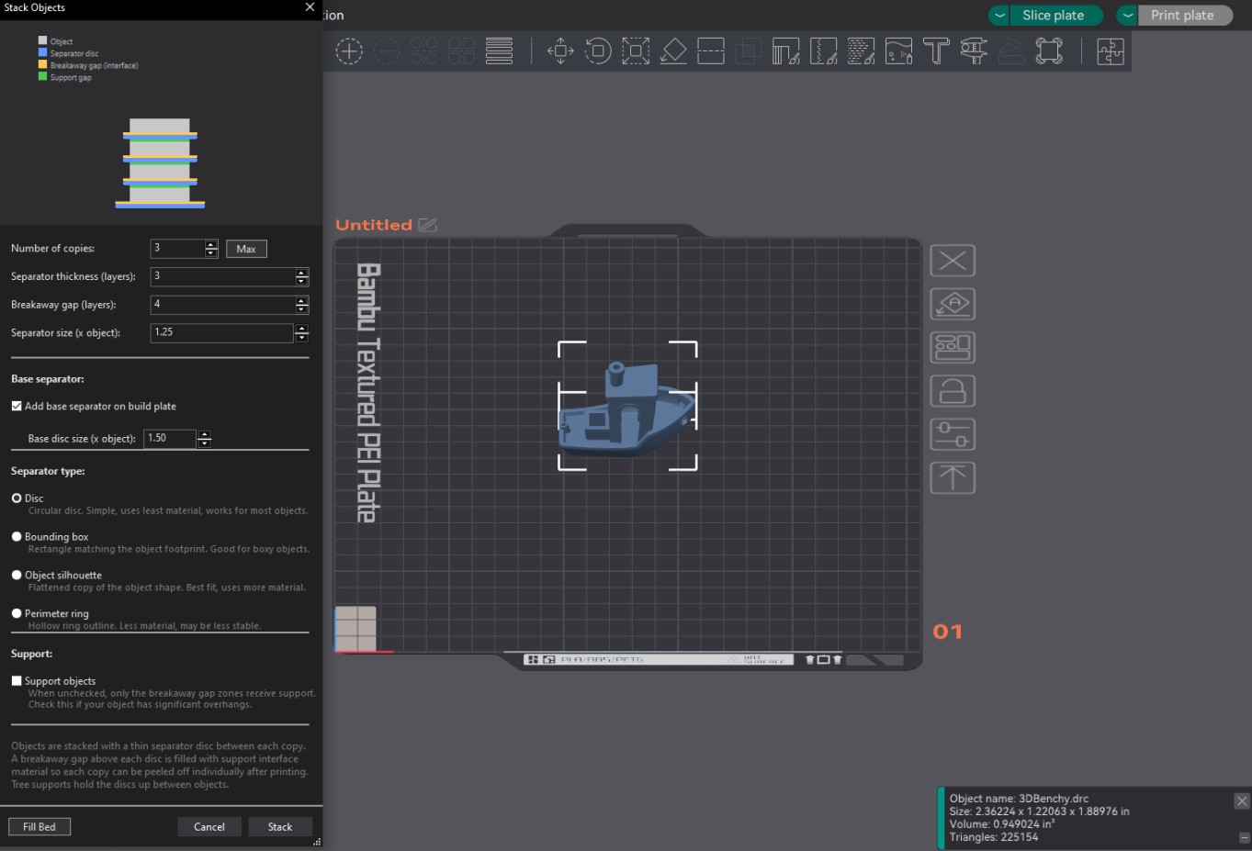Screen dimensions: 1252x851
Task: Select the Bounding box separator type
Action: tap(17, 537)
